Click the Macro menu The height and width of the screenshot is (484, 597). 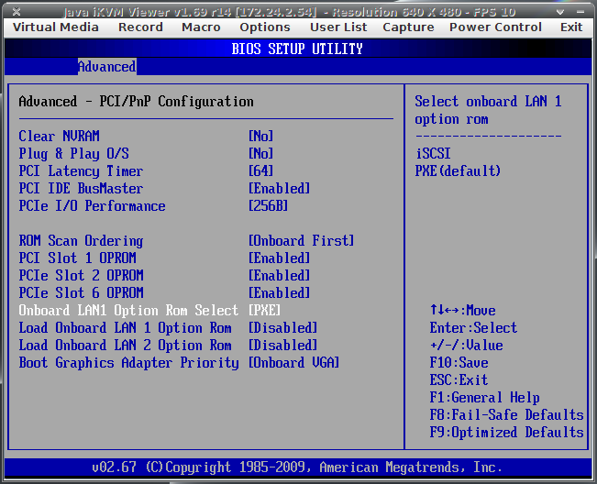[201, 27]
